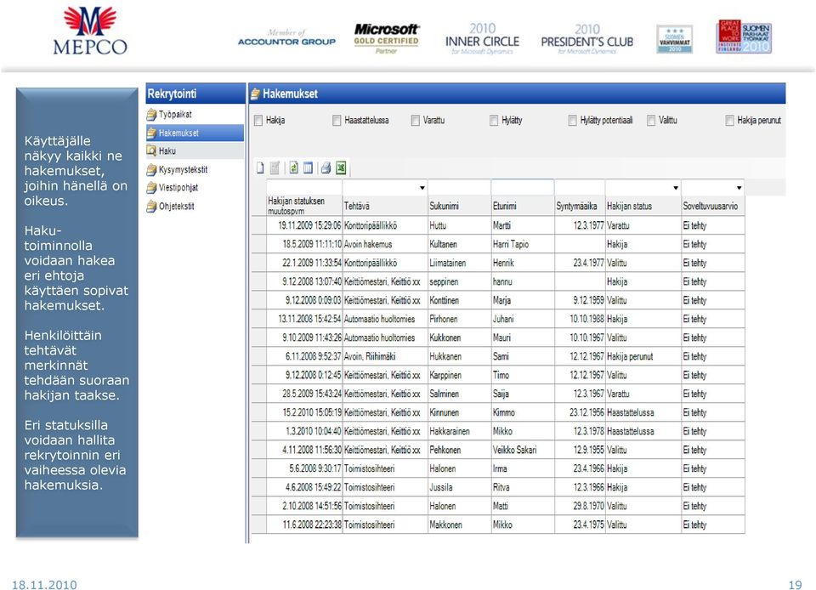
Task: Tick the Haastattelussa checkbox
Action: [x=337, y=121]
